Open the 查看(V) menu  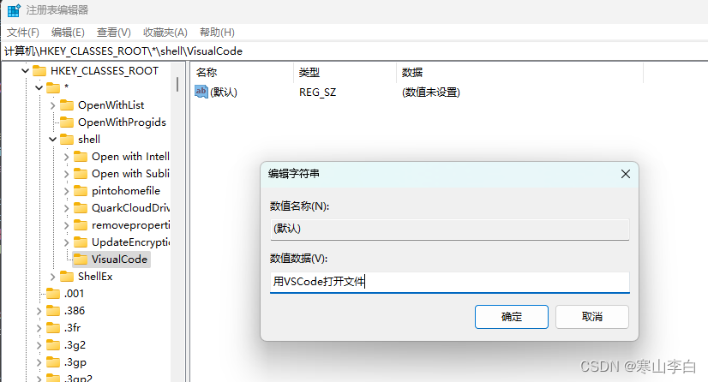coord(113,33)
